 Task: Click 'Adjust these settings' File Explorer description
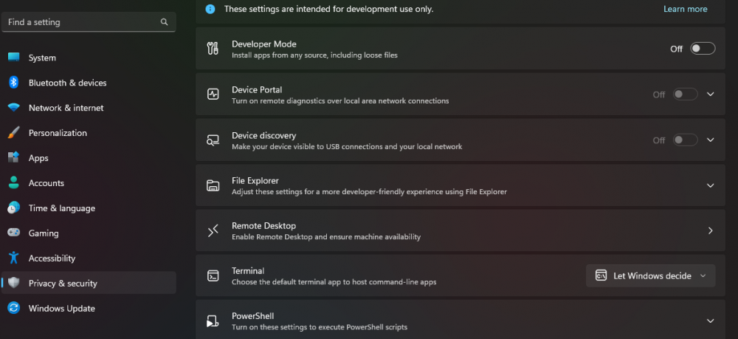(369, 191)
